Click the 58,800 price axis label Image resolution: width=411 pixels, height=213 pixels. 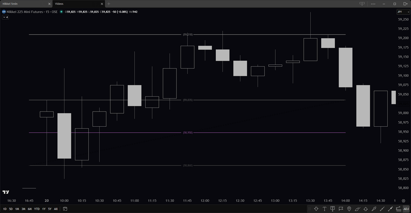[x=403, y=188]
